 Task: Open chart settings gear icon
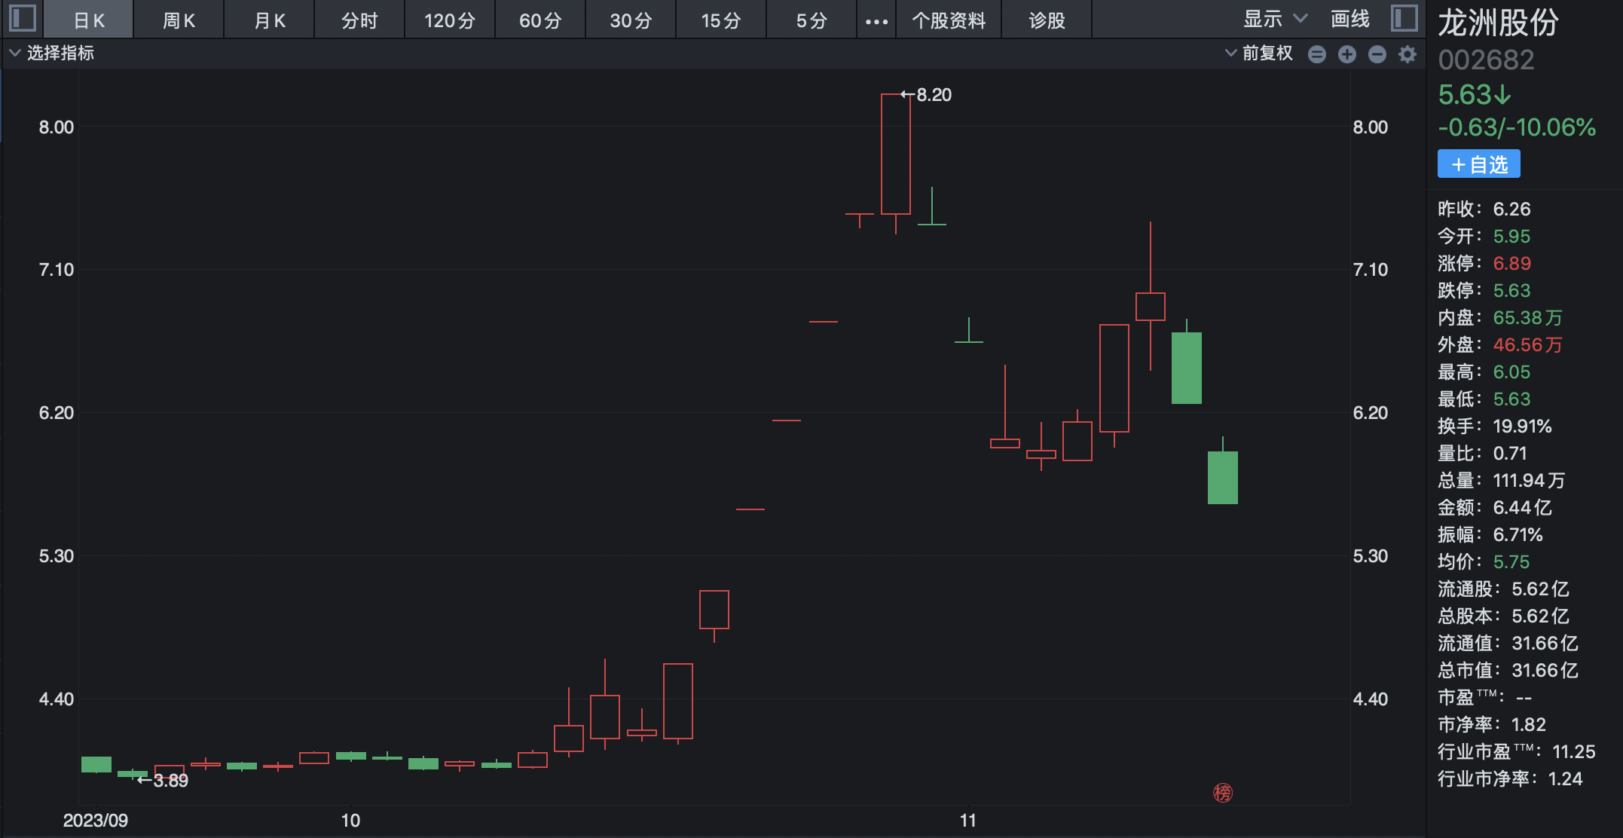click(1408, 54)
